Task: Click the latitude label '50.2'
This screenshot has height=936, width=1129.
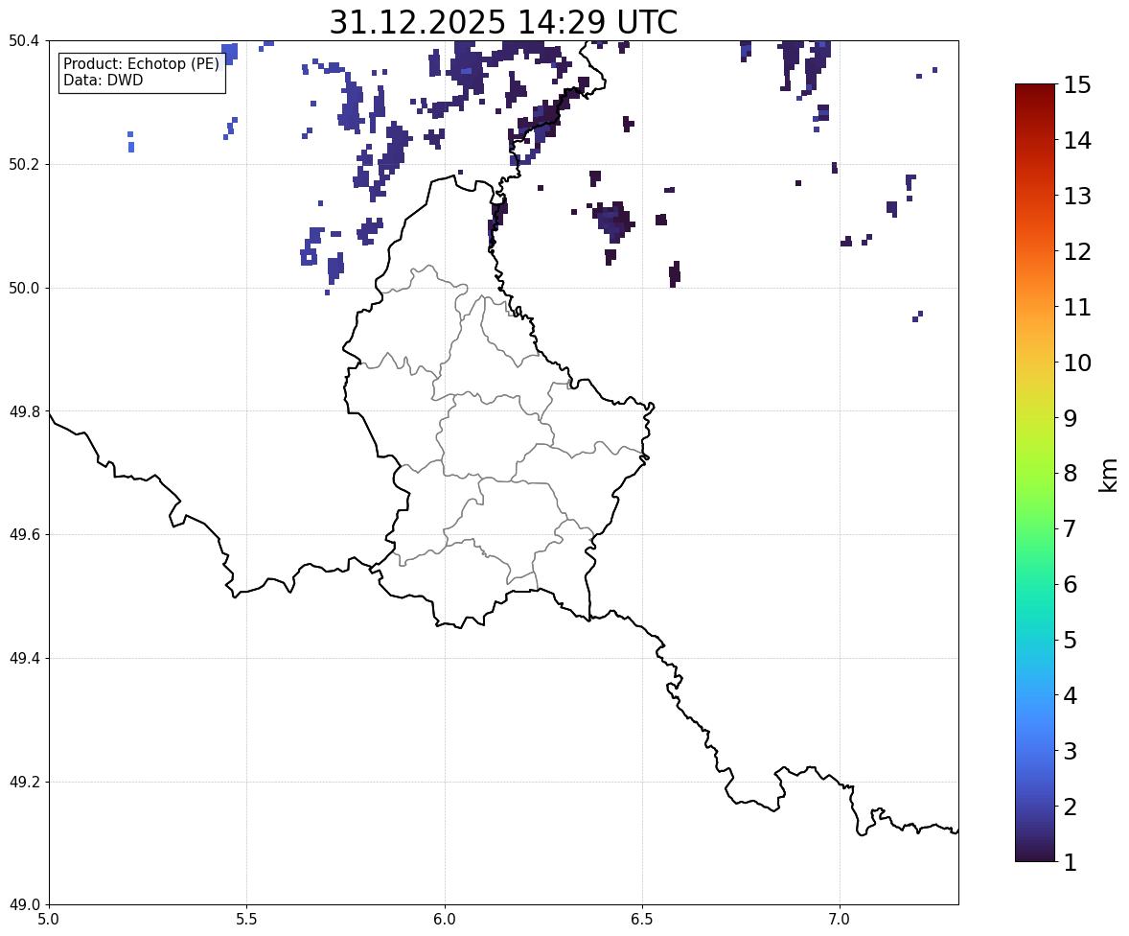Action: pos(23,164)
